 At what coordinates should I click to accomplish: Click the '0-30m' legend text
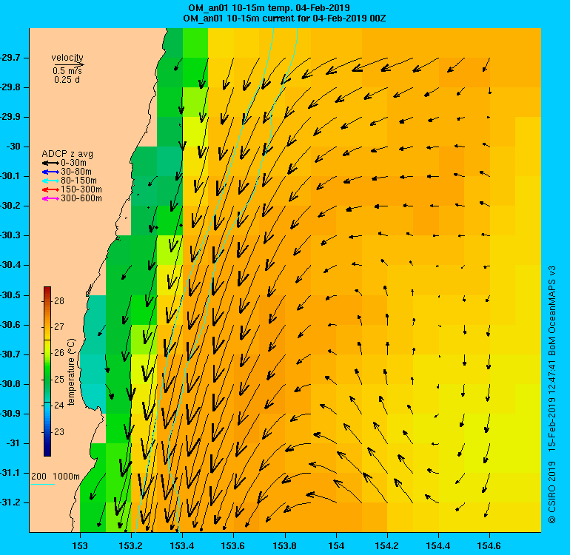pos(74,163)
